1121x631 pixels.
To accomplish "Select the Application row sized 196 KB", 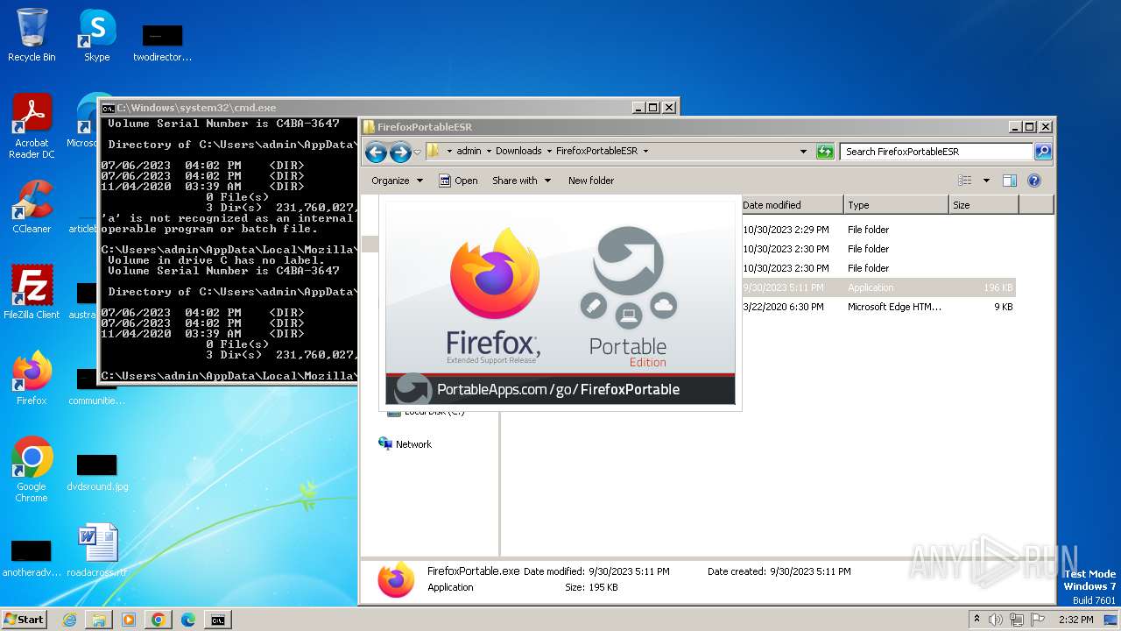I will [x=878, y=287].
